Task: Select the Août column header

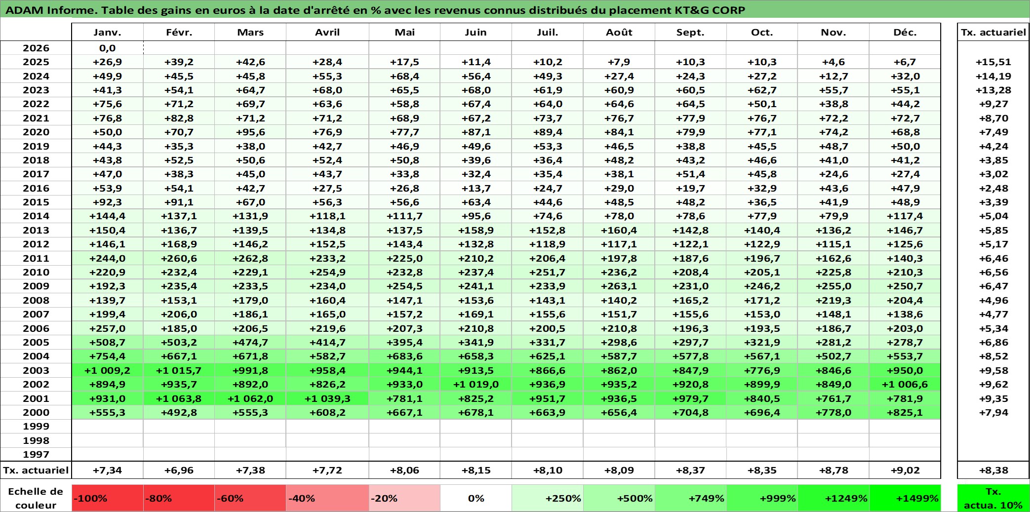Action: click(x=619, y=32)
